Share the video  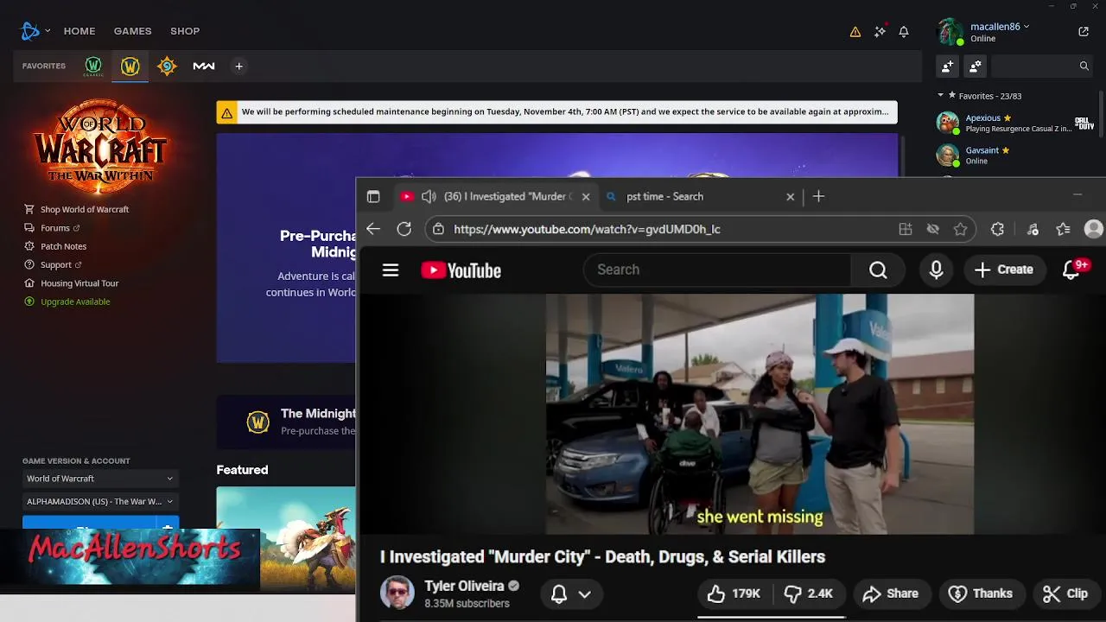click(890, 593)
